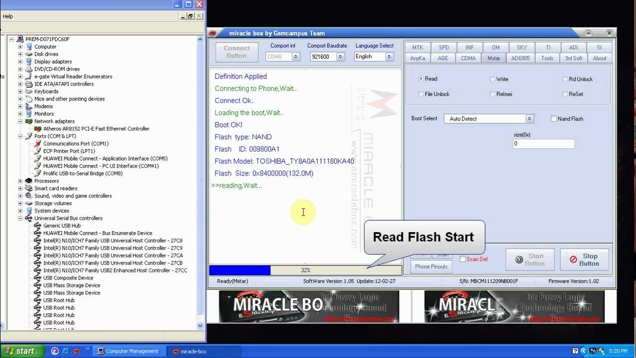Click the Disk drives icon

(x=29, y=54)
